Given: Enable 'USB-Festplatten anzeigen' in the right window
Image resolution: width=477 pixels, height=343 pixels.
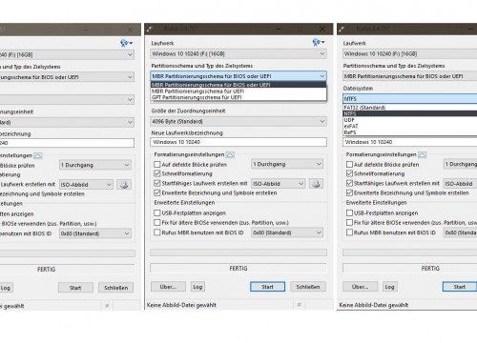Looking at the screenshot, I should point(349,212).
